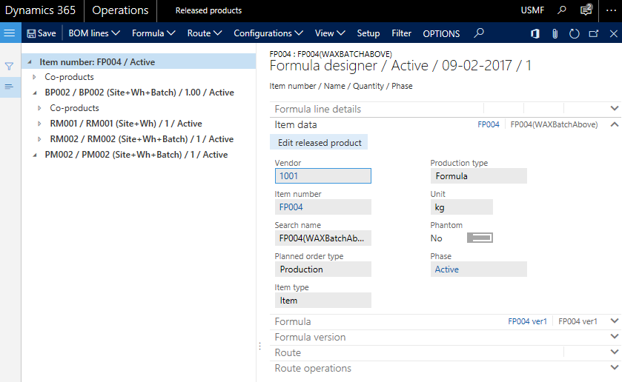
Task: Click the Save button
Action: (x=42, y=33)
